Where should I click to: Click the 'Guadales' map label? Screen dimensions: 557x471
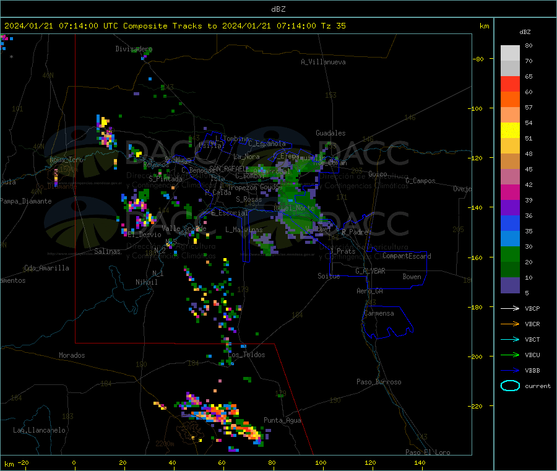[330, 133]
